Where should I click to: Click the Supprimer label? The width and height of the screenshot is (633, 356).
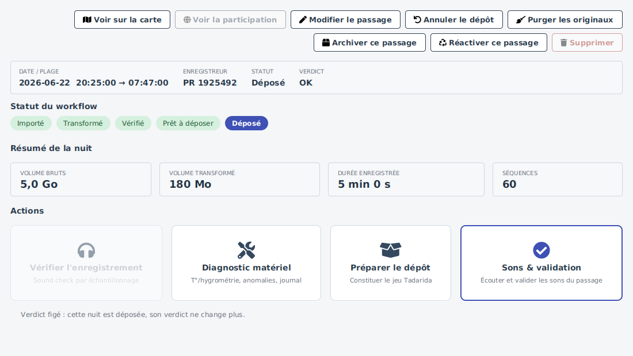click(x=592, y=42)
